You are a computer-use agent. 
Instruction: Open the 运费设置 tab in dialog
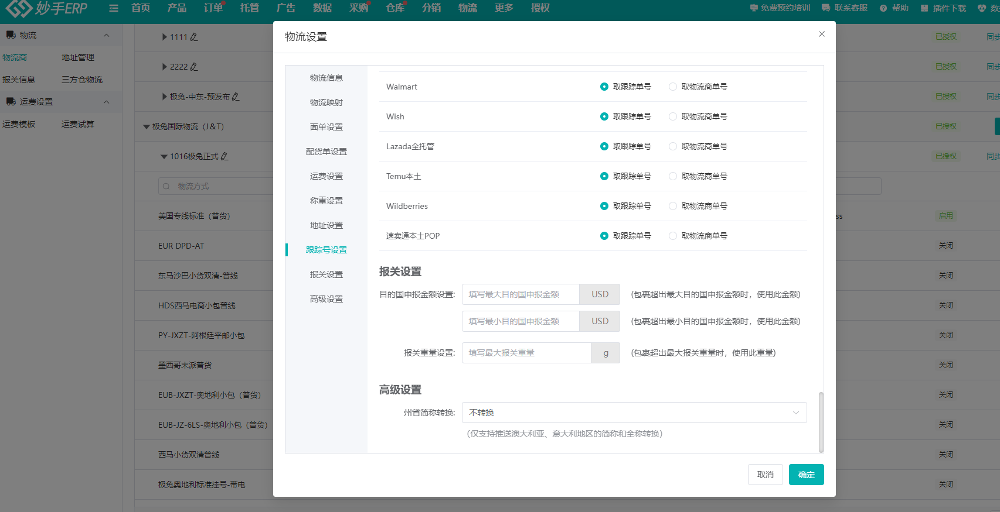pos(326,176)
